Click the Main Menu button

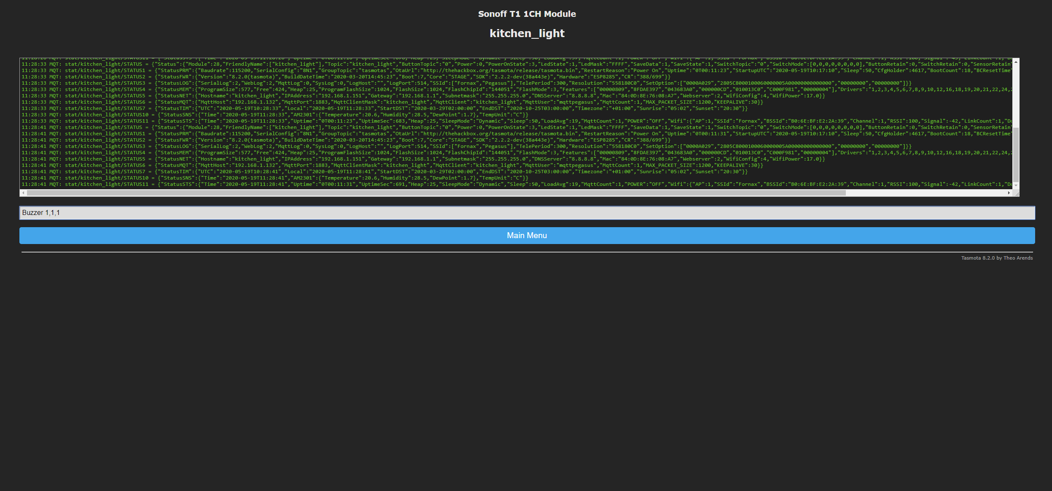[527, 236]
